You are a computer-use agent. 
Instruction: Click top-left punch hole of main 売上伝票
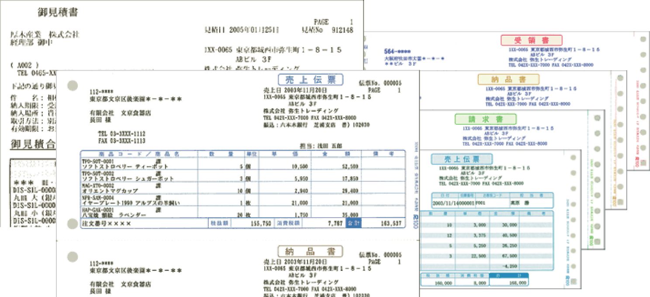(x=73, y=85)
